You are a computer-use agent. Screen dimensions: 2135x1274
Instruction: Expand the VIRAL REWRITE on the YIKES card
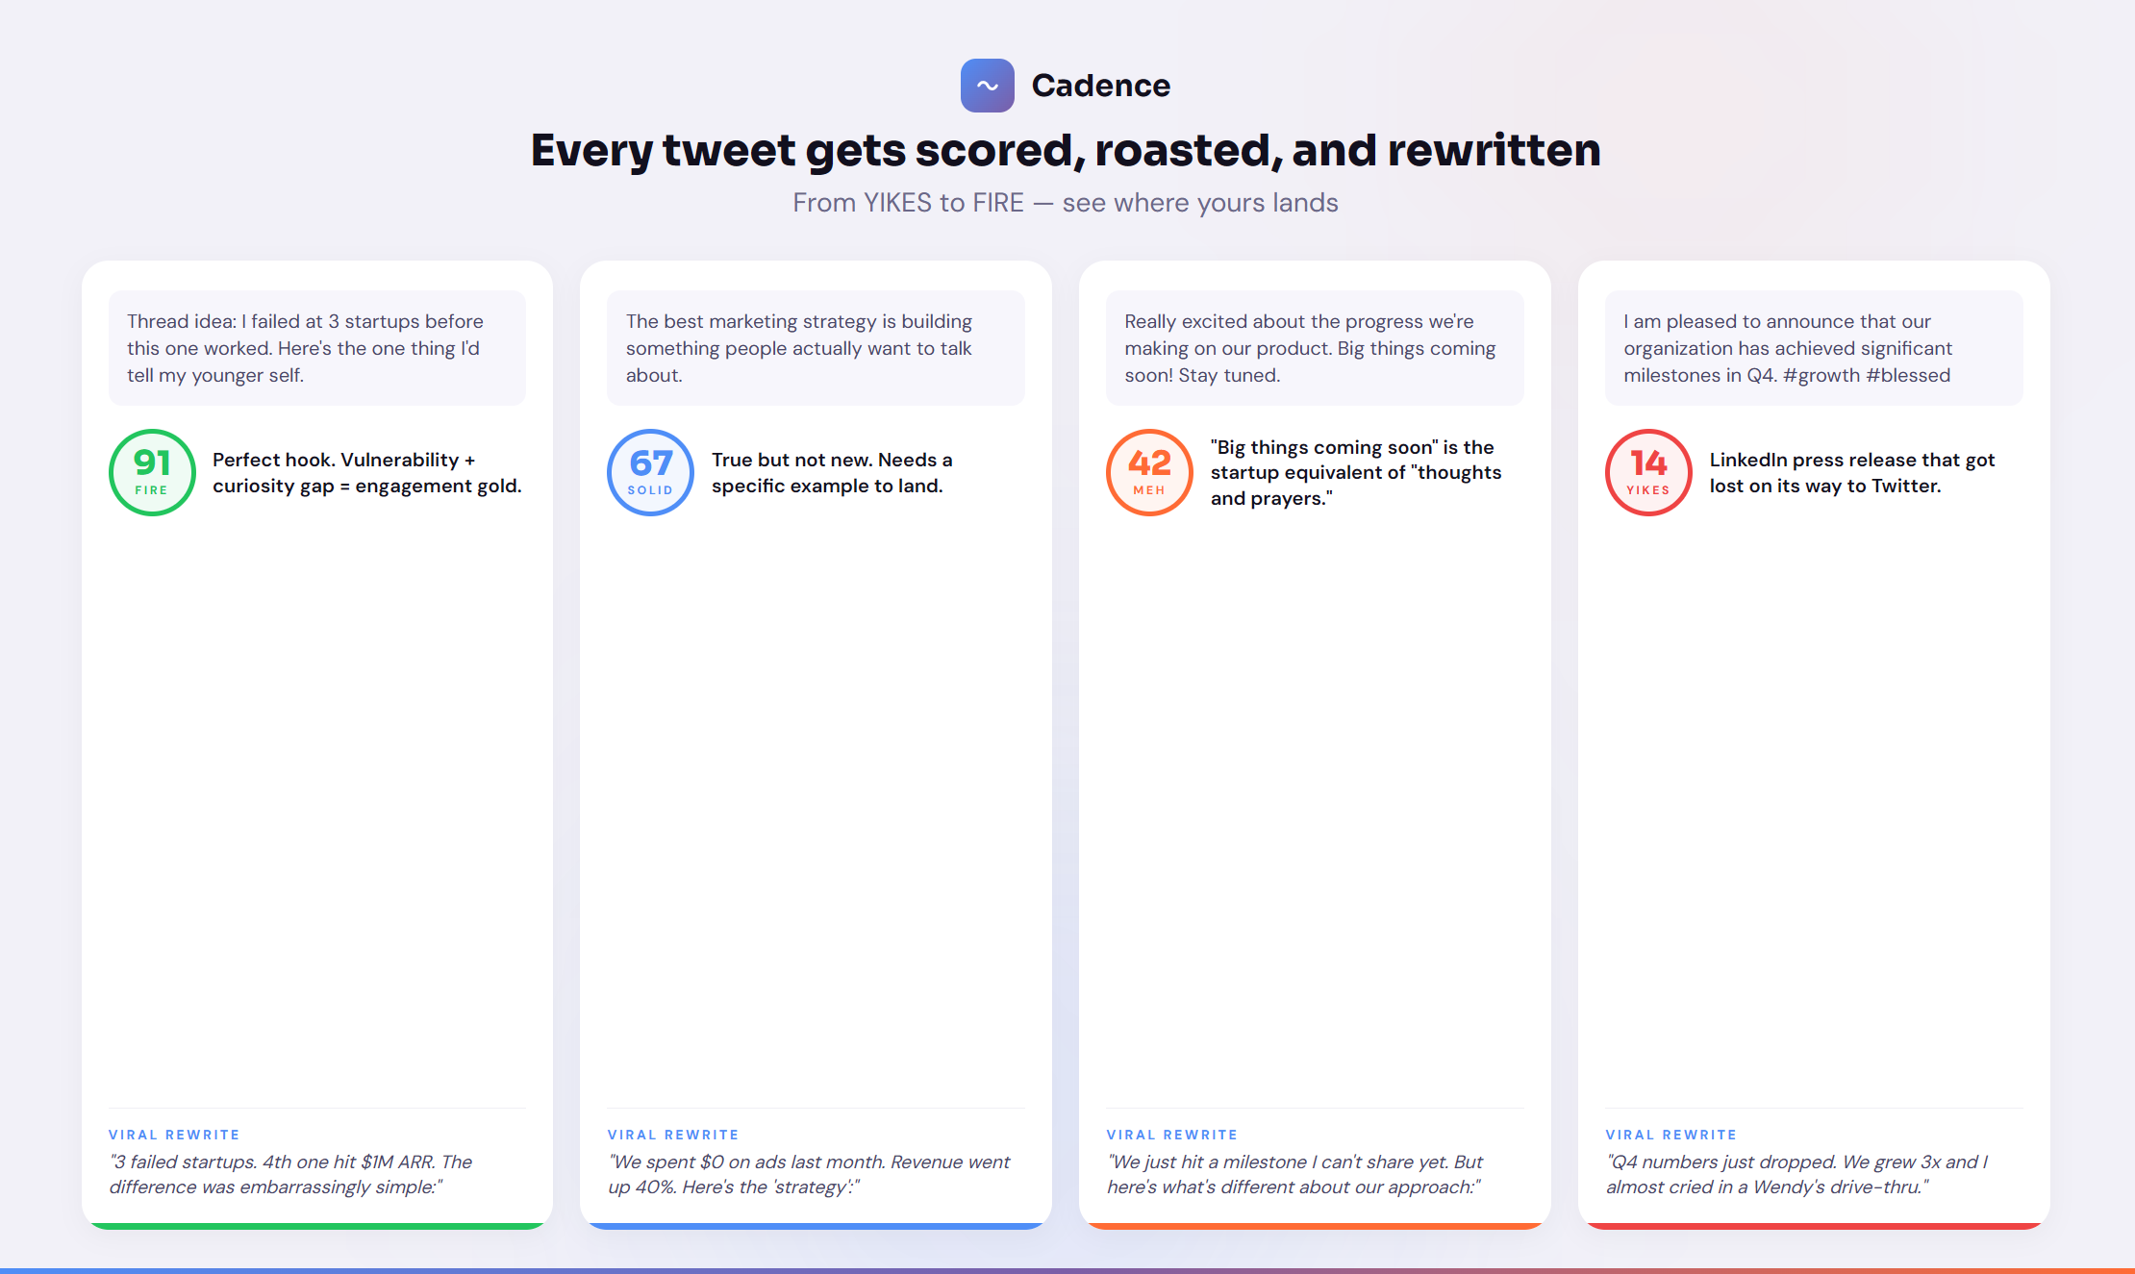[x=1671, y=1135]
